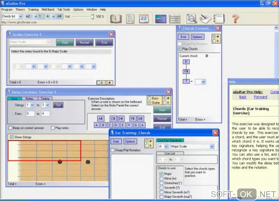Open the book icon in the toolbar
Image resolution: width=279 pixels, height=201 pixels.
pos(116,19)
